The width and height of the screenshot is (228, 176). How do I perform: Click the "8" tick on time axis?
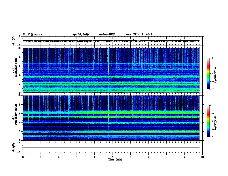(166, 157)
